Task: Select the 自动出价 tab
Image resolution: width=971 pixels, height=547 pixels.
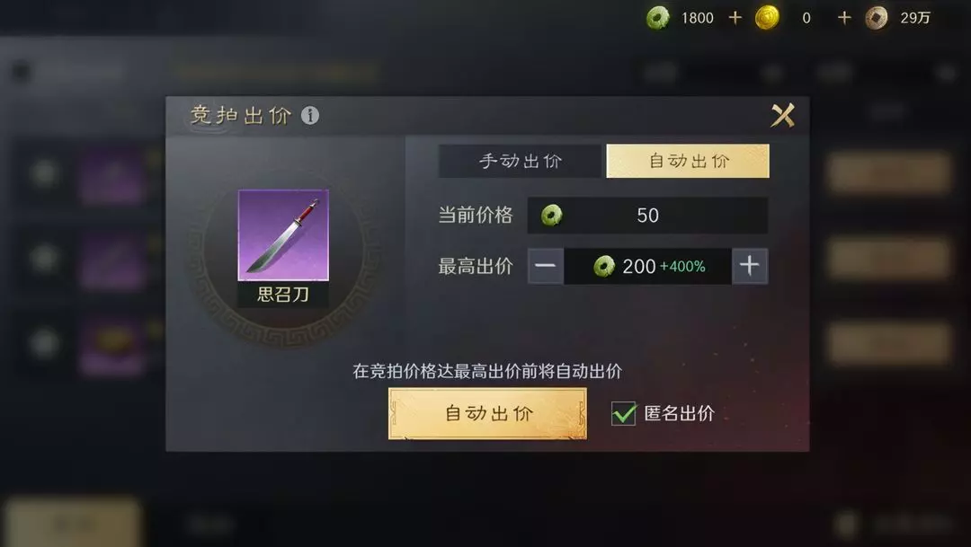Action: click(x=688, y=161)
